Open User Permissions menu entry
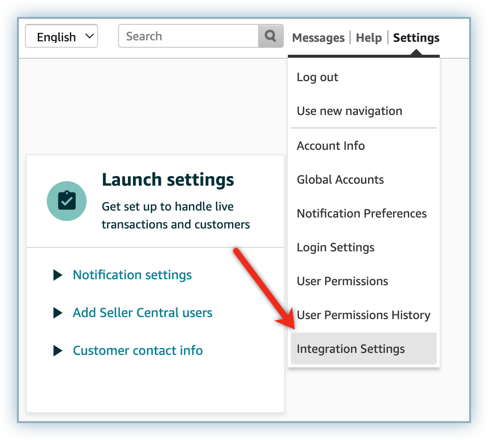 pyautogui.click(x=342, y=281)
